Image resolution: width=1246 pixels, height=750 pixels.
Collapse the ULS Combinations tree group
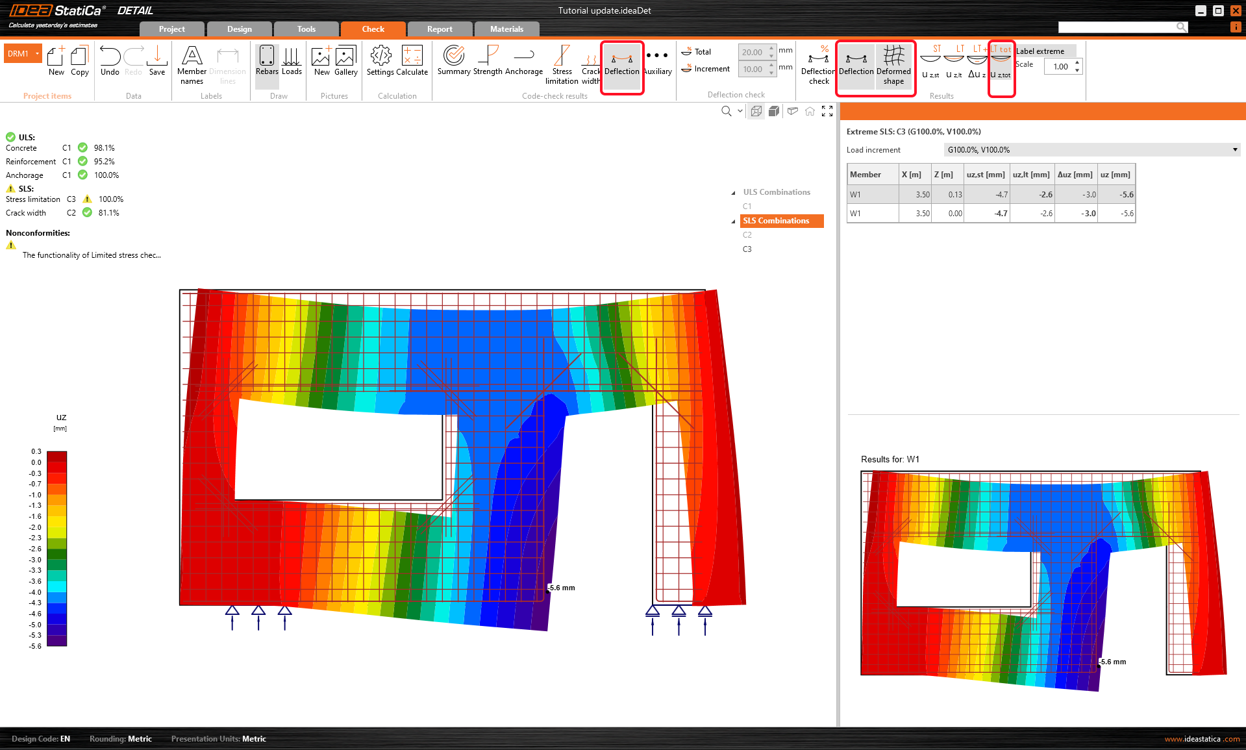(x=734, y=193)
